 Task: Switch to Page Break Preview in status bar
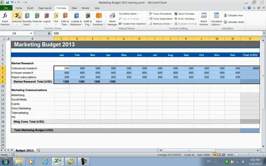[223, 155]
